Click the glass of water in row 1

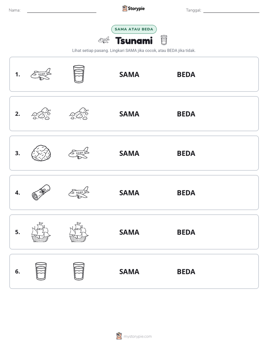79,74
